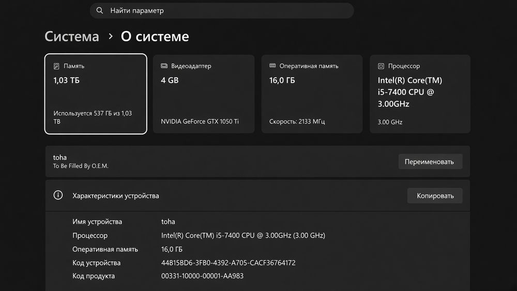Copy device specs with 'Копировать' button
The height and width of the screenshot is (291, 517).
click(x=435, y=196)
